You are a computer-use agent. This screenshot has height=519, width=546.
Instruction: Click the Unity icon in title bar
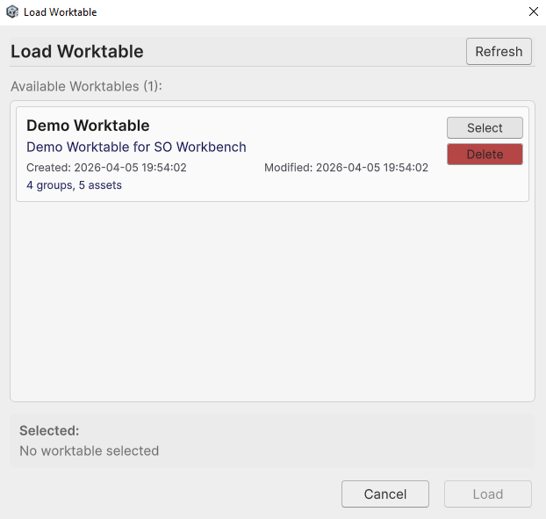point(12,12)
